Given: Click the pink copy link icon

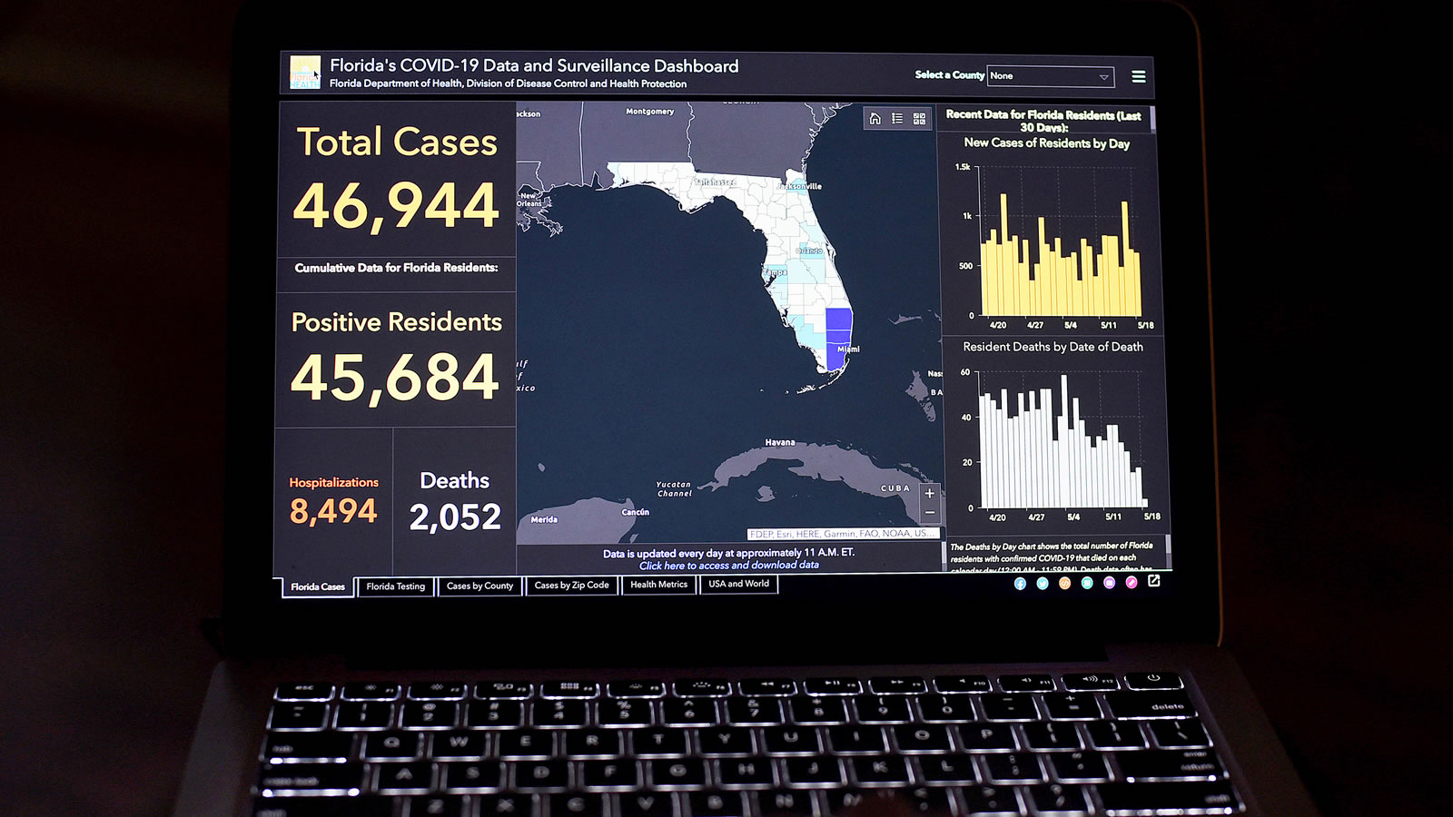Looking at the screenshot, I should click(x=1132, y=582).
